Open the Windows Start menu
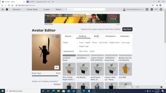Screen dimensions: 166x93 [x=2, y=91]
